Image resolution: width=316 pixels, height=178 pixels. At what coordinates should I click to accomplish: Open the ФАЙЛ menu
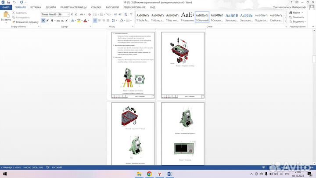[x=7, y=7]
